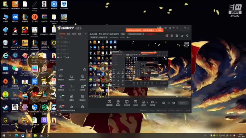Add the screen capture source in bottom toolbar
This screenshot has width=246, height=138.
point(109,103)
